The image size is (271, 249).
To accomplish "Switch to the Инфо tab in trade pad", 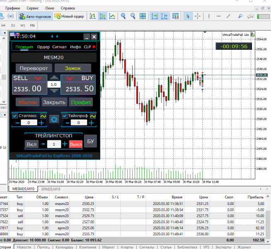I will 75,47.
